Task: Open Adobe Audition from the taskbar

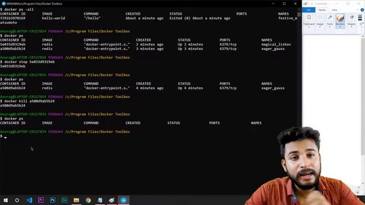Action: click(x=64, y=200)
